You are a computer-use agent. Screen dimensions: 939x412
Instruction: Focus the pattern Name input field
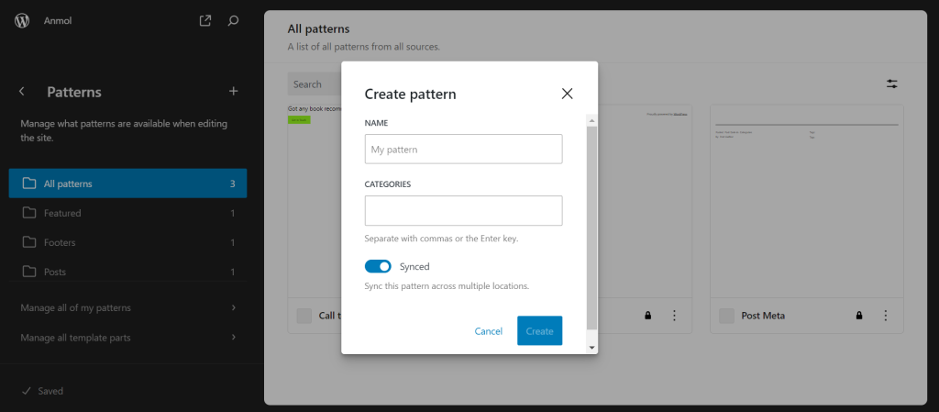[x=463, y=150]
